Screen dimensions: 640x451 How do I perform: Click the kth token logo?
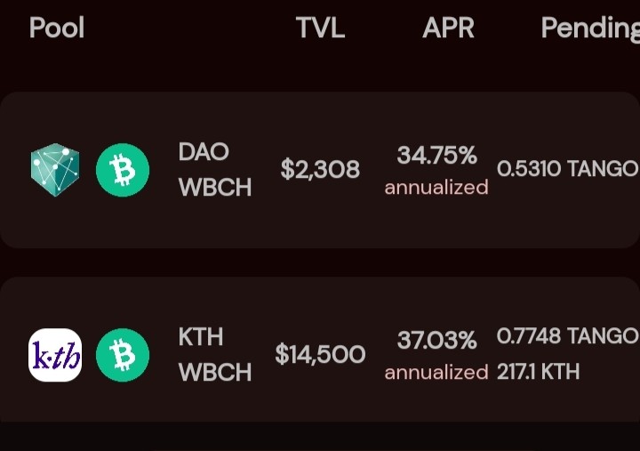coord(55,355)
